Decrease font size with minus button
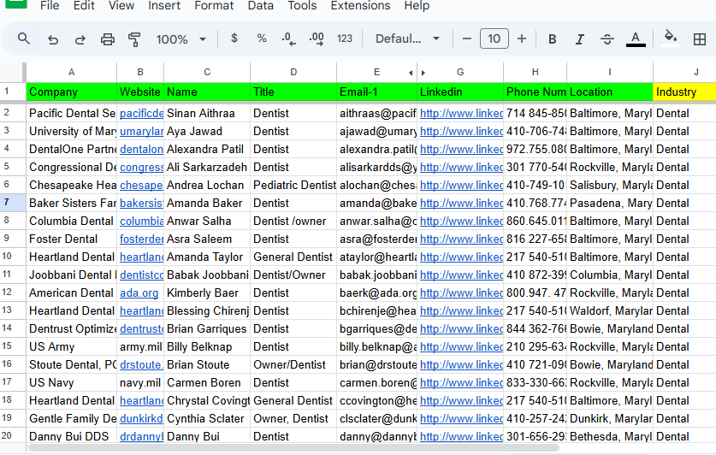716x455 pixels. click(467, 38)
